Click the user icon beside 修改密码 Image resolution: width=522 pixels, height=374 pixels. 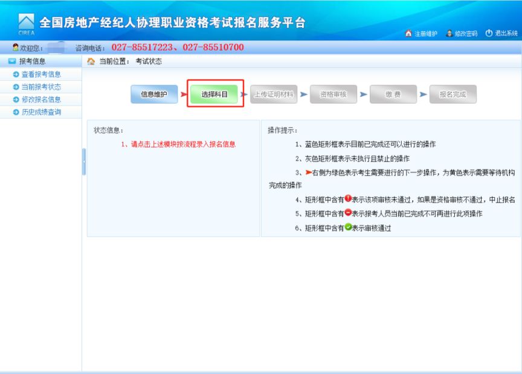pos(449,33)
